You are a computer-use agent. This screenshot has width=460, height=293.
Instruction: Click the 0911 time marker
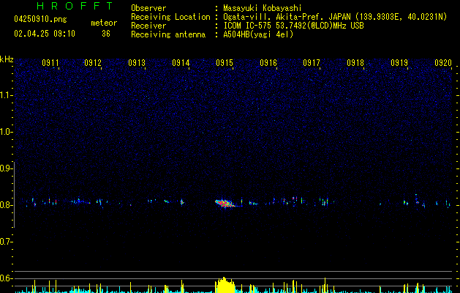[50, 63]
